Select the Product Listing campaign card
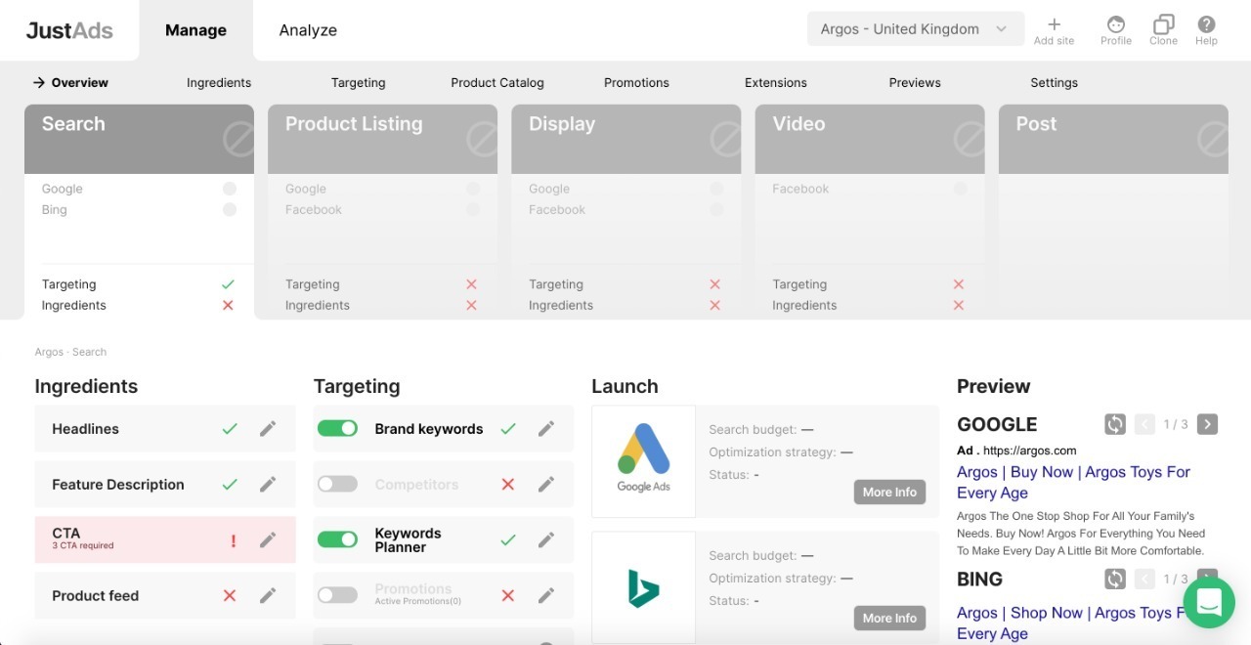The image size is (1251, 645). click(382, 212)
